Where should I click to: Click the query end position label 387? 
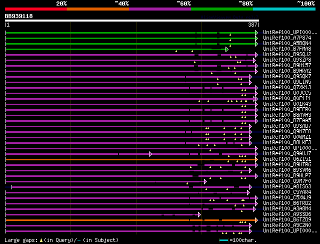(x=252, y=25)
